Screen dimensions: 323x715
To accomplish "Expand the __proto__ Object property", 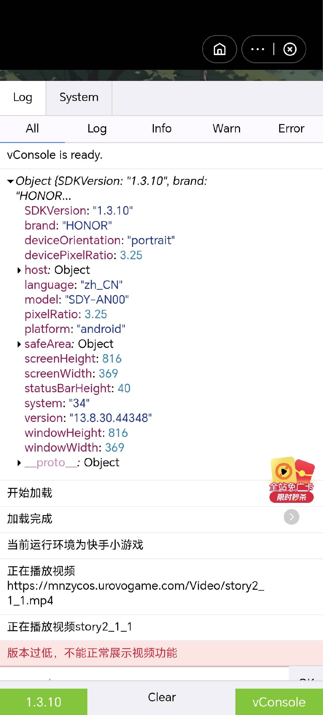I will pyautogui.click(x=19, y=463).
